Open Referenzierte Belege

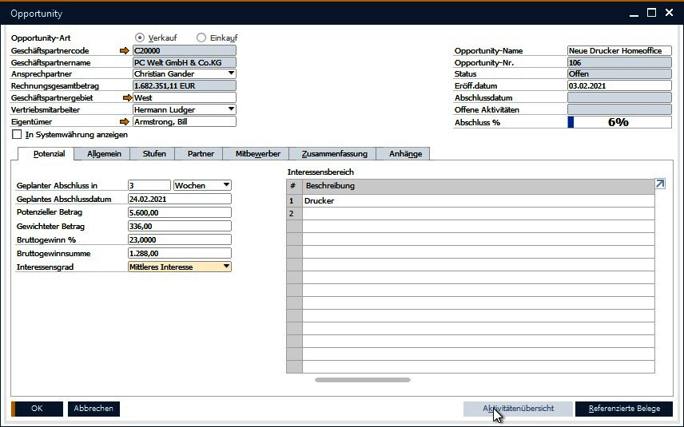[624, 409]
